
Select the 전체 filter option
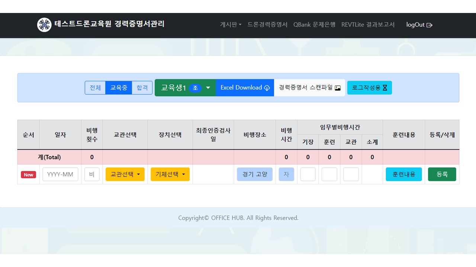click(x=95, y=88)
